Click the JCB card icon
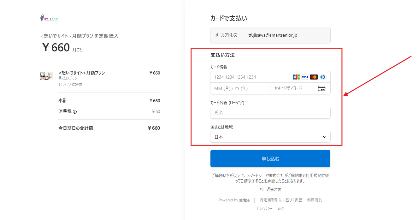Screen dimensions: 419x220 click(296, 77)
